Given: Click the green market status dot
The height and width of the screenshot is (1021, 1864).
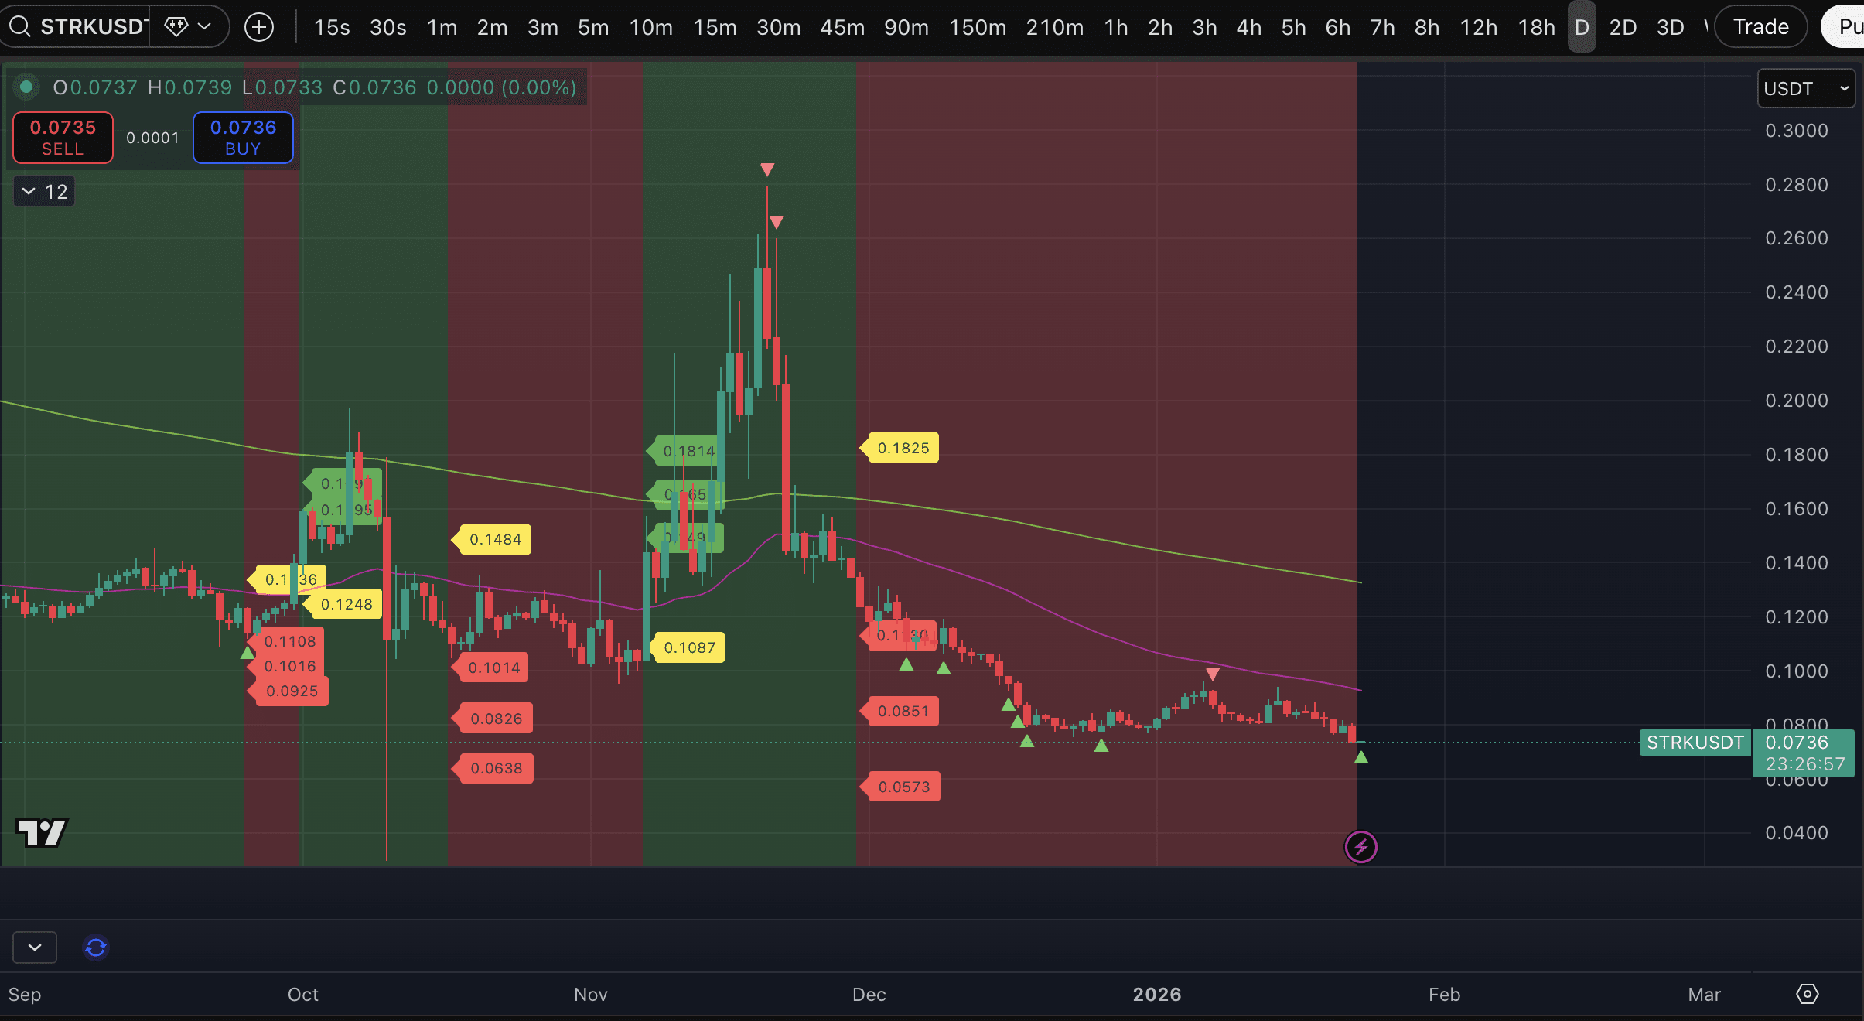Looking at the screenshot, I should pos(26,87).
